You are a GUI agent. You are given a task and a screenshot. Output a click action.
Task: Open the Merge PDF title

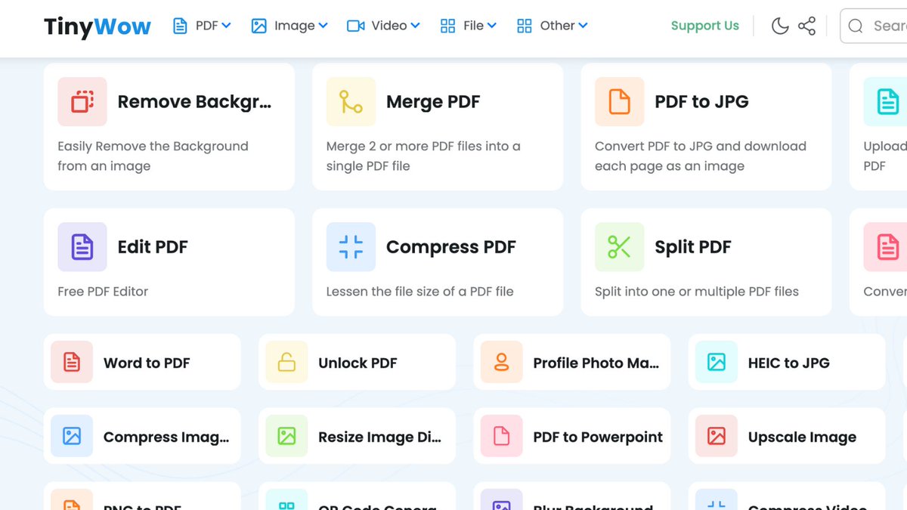coord(433,101)
